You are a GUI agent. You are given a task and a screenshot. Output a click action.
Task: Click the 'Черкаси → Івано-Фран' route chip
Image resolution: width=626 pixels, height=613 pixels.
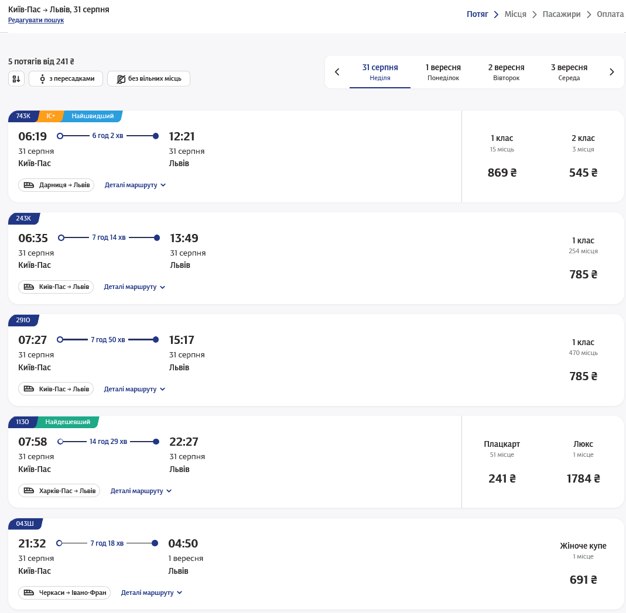point(64,593)
